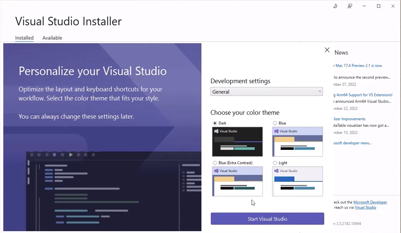
Task: Click the Visual Studio Installer title
Action: click(x=68, y=21)
